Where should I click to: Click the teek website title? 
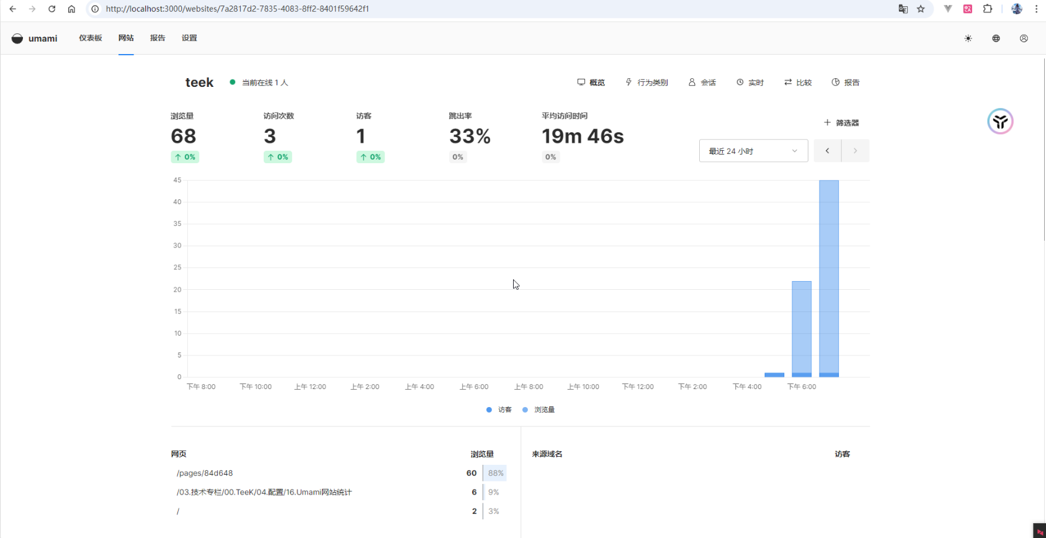coord(199,83)
